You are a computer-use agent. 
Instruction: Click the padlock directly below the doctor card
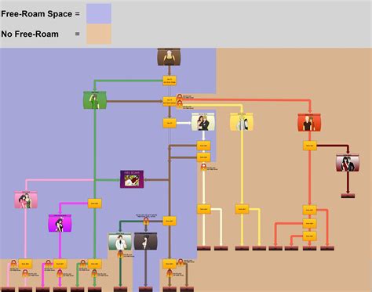click(120, 254)
